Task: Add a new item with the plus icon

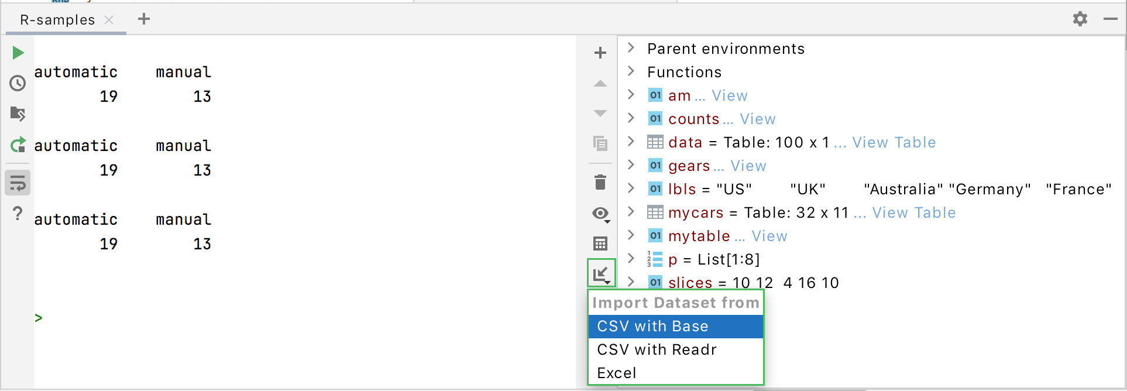Action: pos(600,52)
